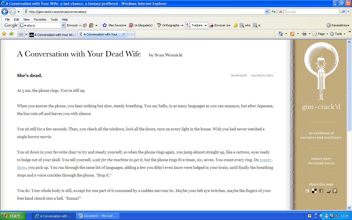Open recent pages dropdown beside Forward
The height and width of the screenshot is (220, 352).
point(18,12)
